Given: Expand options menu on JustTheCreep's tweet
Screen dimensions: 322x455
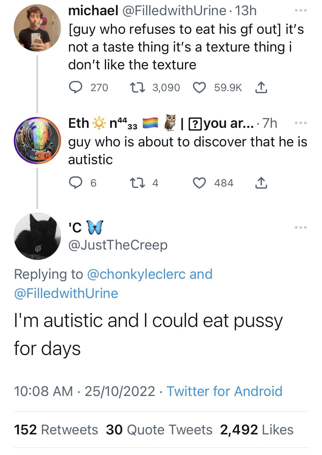Looking at the screenshot, I should coord(301,227).
